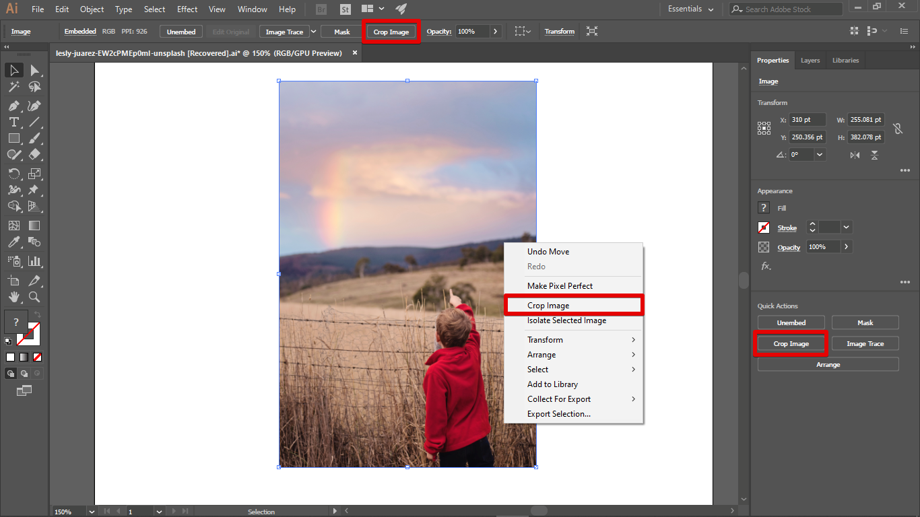Select the Direct Selection tool
Screen dimensions: 920x517
click(x=34, y=70)
